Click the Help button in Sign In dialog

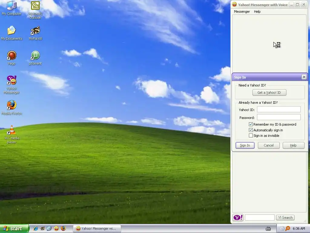[293, 145]
